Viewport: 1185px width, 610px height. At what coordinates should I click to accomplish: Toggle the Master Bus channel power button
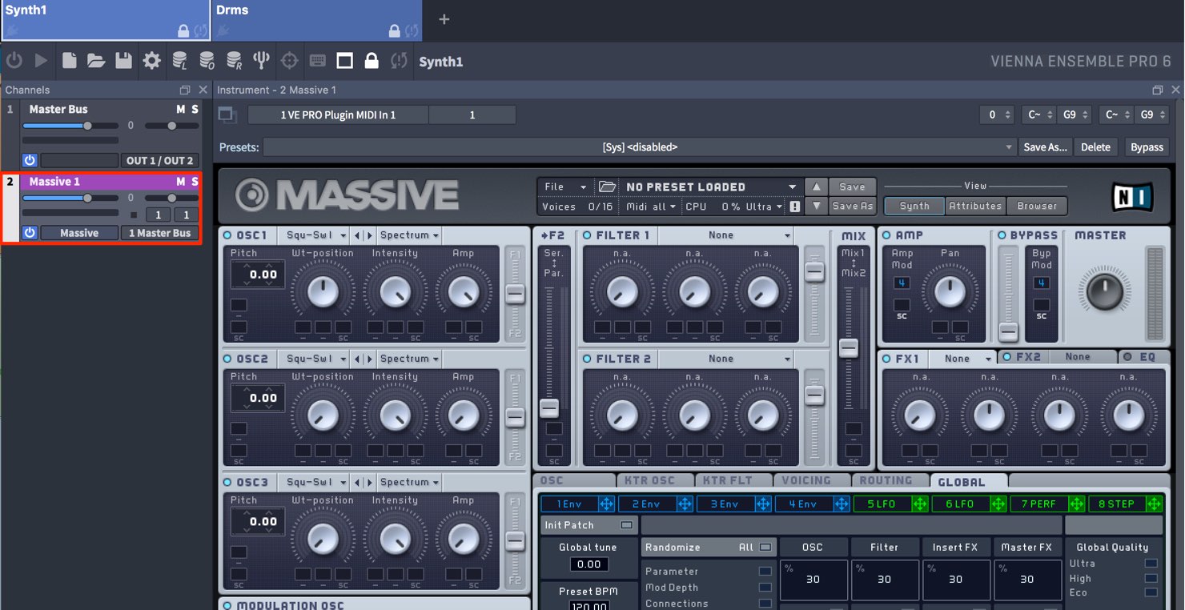click(x=30, y=160)
